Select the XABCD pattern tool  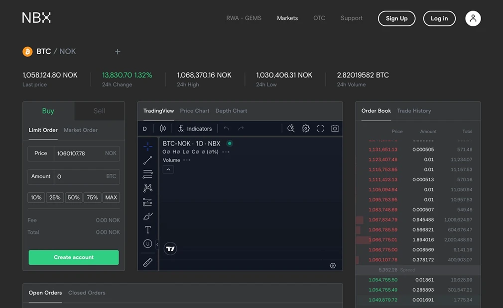[x=148, y=188]
